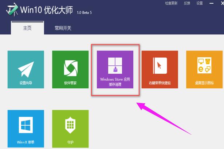Click the Windows Store brush cleanup icon
The width and height of the screenshot is (224, 149).
115,66
